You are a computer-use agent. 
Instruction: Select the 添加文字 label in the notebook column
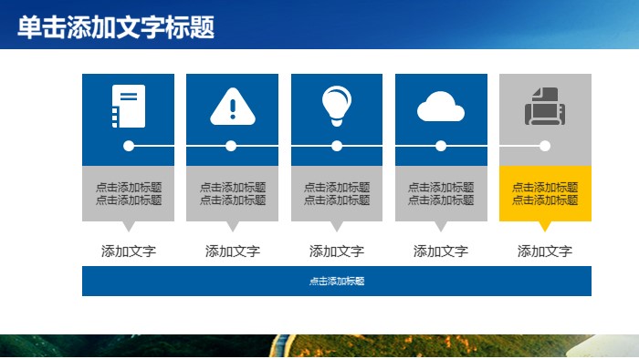[x=129, y=251]
